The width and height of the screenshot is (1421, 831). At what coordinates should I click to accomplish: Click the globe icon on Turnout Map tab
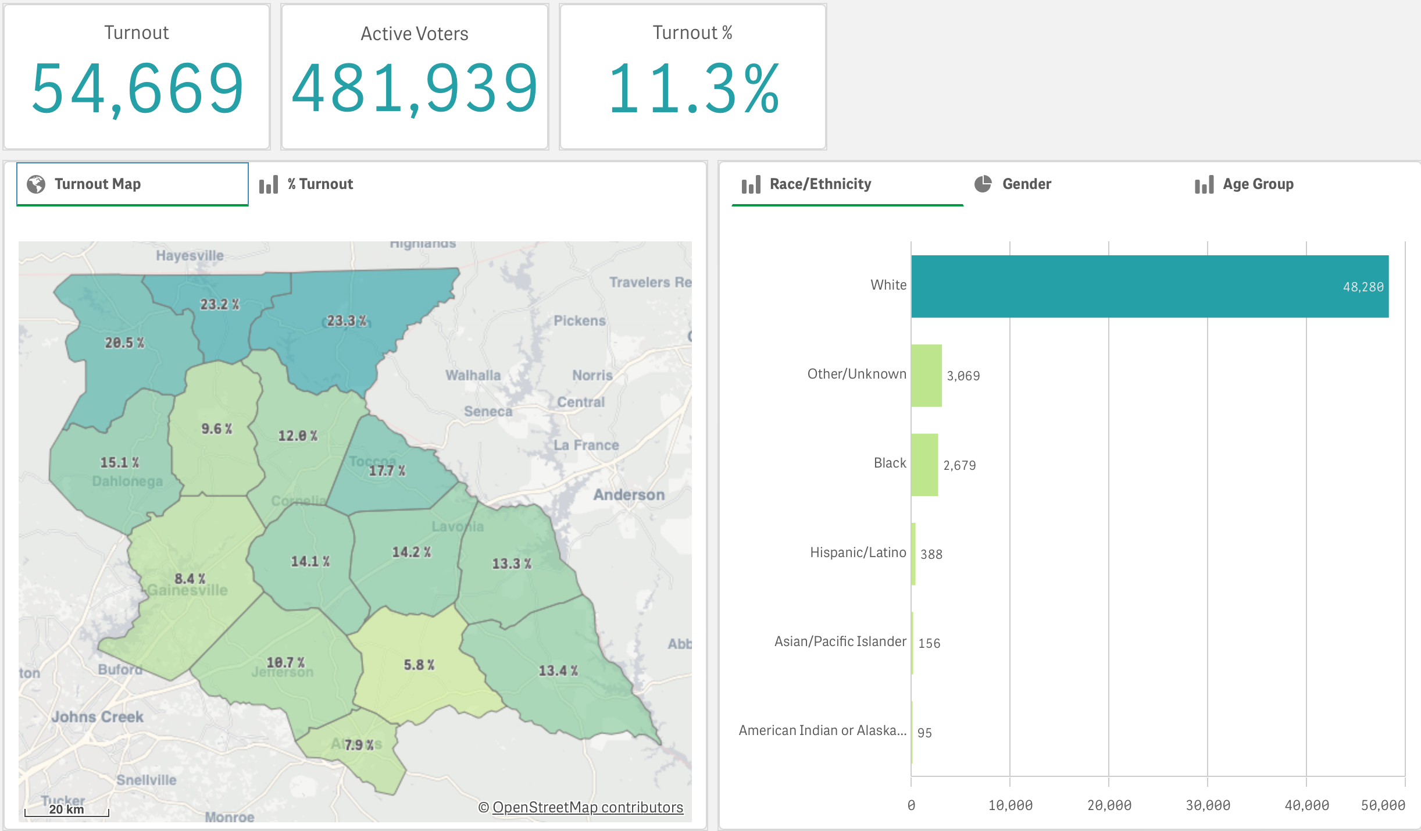pyautogui.click(x=36, y=184)
